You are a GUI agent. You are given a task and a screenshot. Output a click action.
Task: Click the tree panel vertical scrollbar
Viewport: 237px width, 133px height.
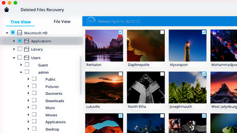tap(81, 75)
